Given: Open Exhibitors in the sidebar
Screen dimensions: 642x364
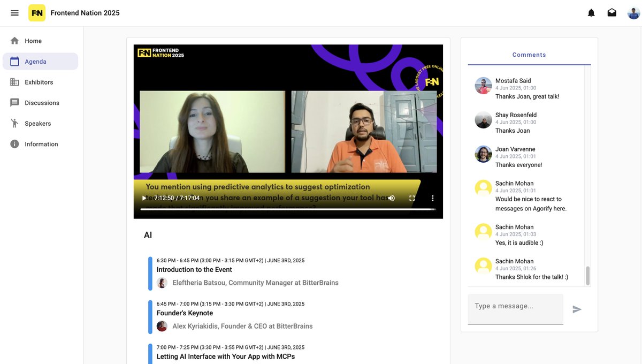Looking at the screenshot, I should point(40,82).
